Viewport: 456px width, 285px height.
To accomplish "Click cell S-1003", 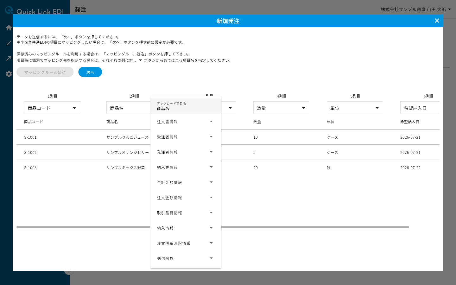I will pos(30,168).
